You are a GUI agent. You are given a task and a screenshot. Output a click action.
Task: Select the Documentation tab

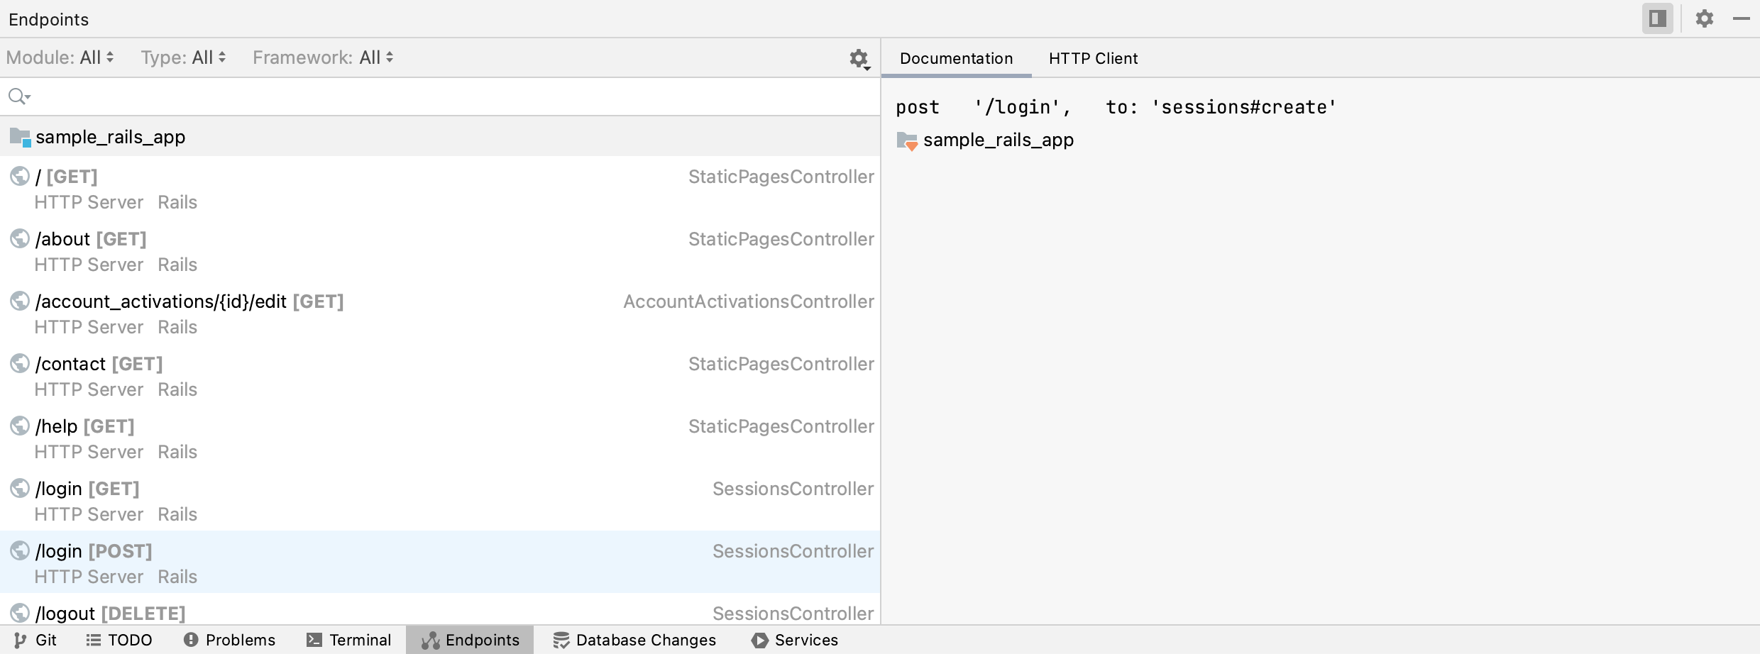coord(956,58)
